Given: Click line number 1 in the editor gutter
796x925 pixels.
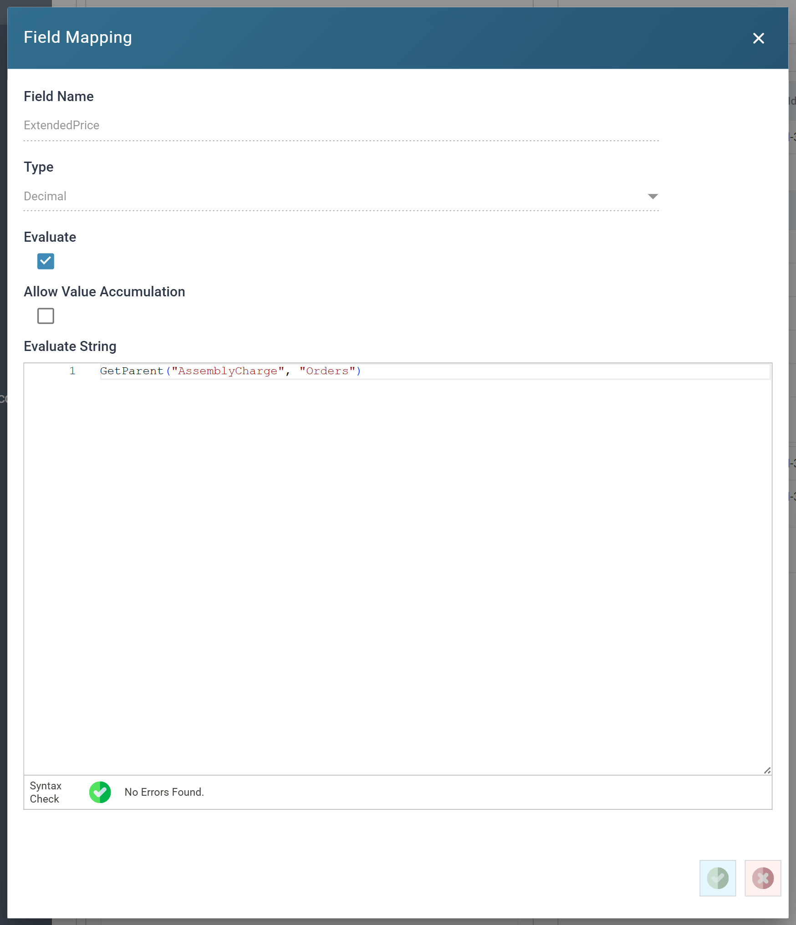Looking at the screenshot, I should click(x=72, y=371).
